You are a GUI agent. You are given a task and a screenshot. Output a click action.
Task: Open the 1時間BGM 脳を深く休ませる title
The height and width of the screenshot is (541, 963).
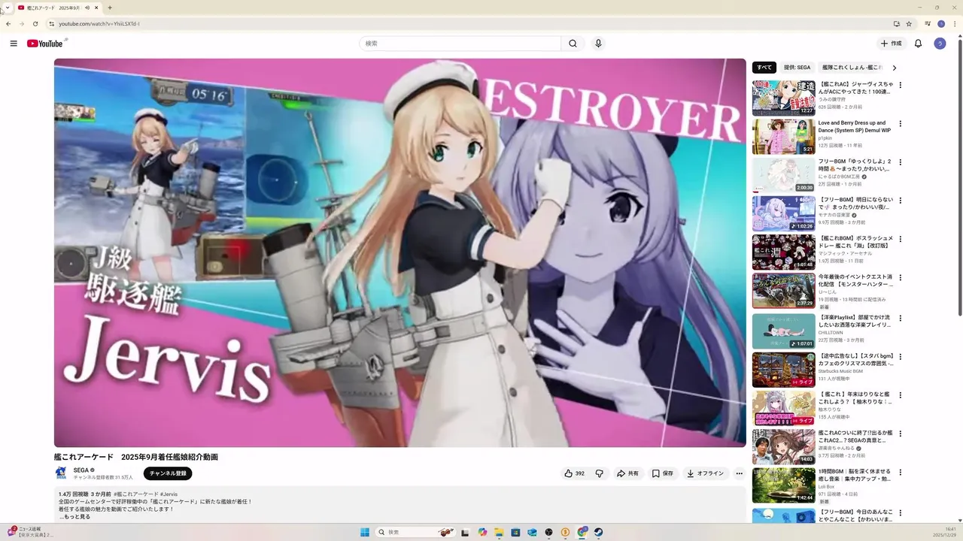[855, 475]
